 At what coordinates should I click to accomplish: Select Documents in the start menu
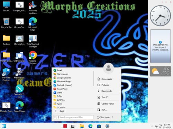(x=105, y=79)
